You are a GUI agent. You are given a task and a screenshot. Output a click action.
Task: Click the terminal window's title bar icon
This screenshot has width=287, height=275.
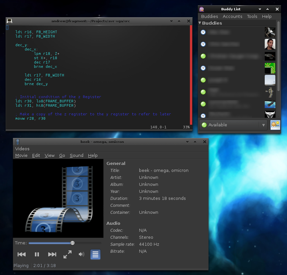[9, 21]
